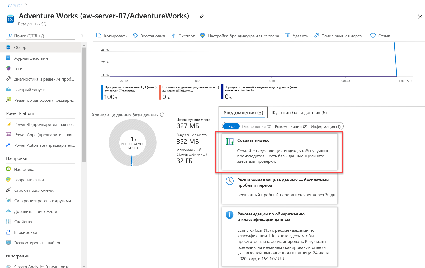Viewport: 425px width, 268px height.
Task: Click the sidebar scrollbar thumb
Action: point(84,104)
